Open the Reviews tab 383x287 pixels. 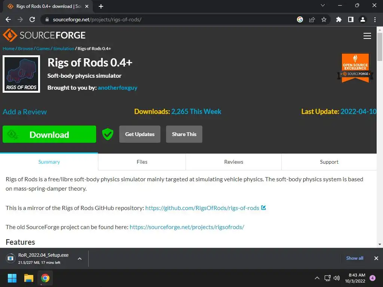pos(233,162)
